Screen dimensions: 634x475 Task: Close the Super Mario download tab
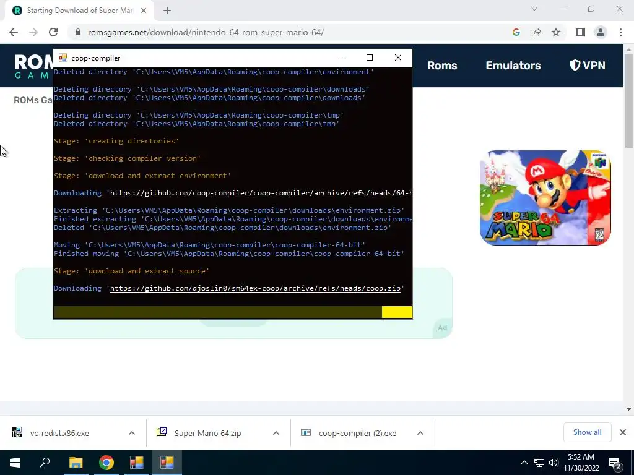144,11
